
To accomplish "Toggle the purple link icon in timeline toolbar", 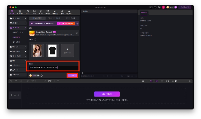I will tap(151, 81).
